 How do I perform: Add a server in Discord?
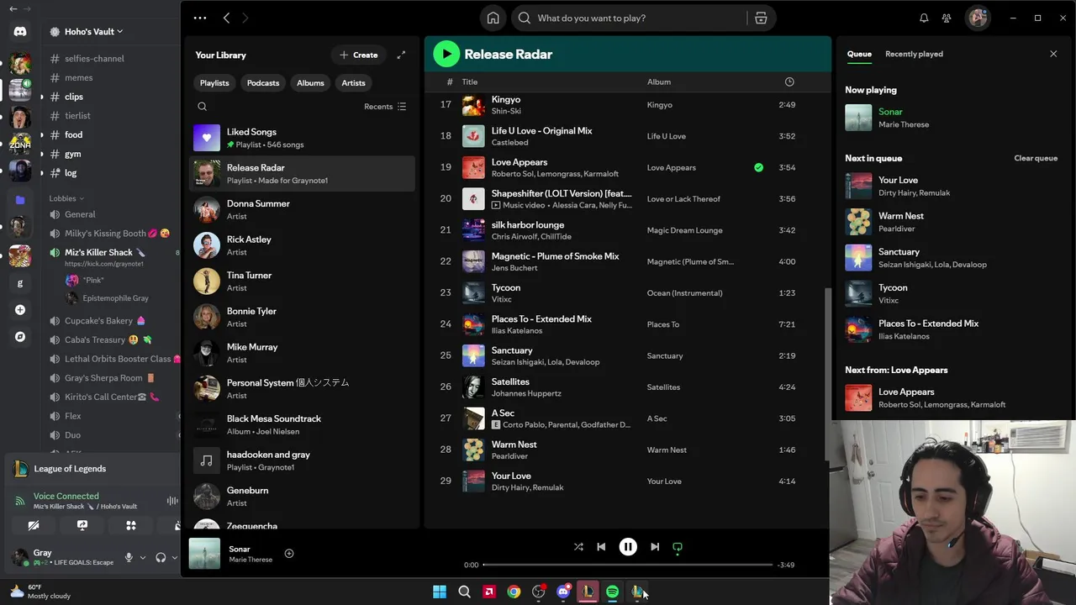20,310
